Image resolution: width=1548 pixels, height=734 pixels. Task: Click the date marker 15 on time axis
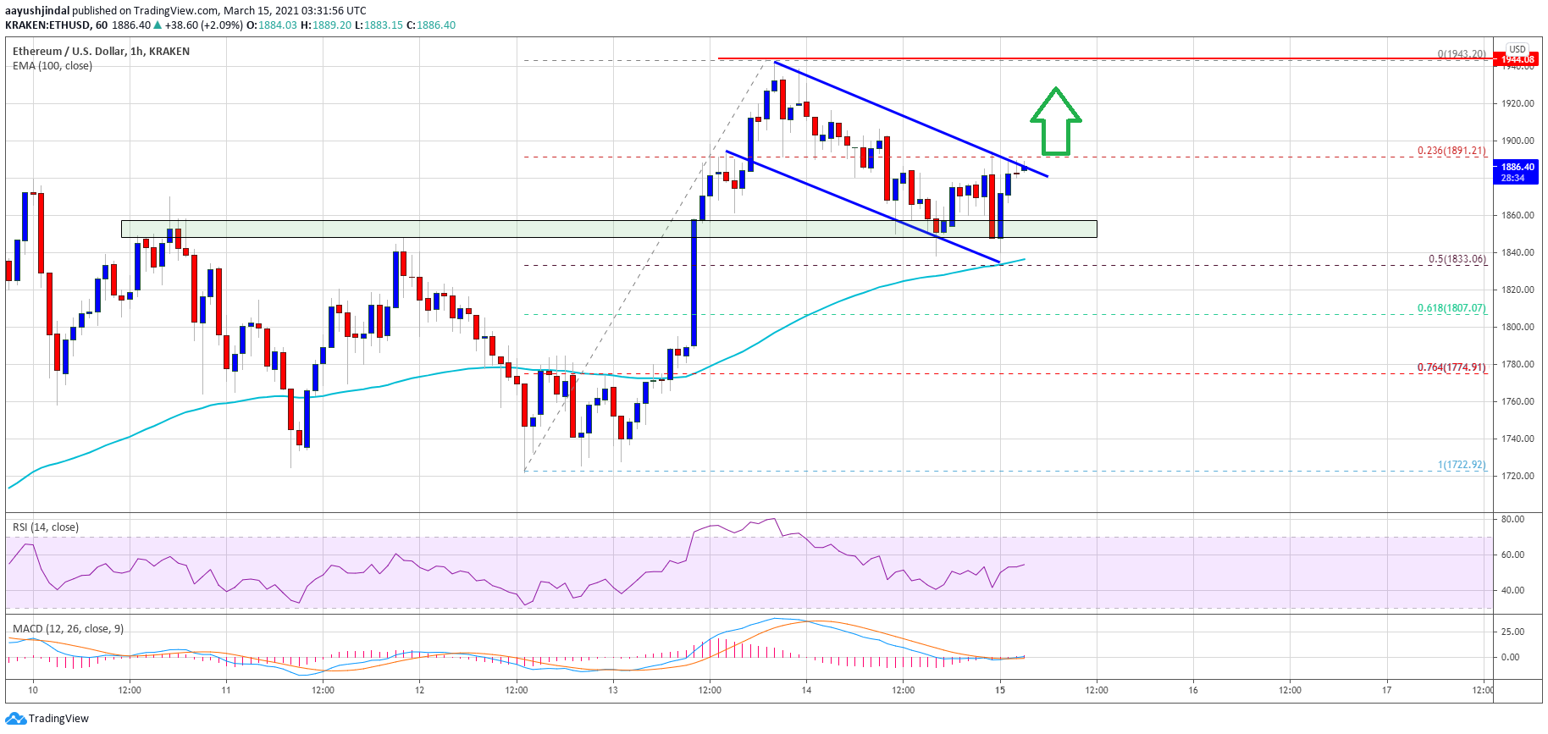click(1000, 690)
